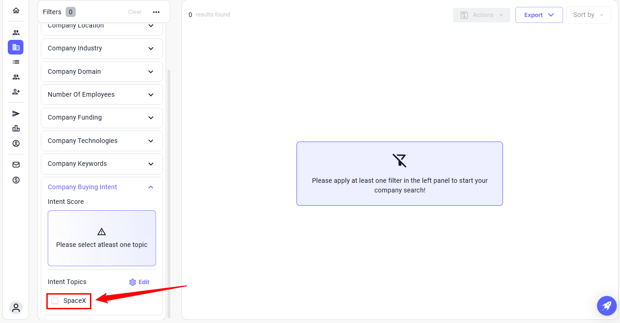Check the SpaceX intent topic checkbox
620x323 pixels.
[x=55, y=301]
